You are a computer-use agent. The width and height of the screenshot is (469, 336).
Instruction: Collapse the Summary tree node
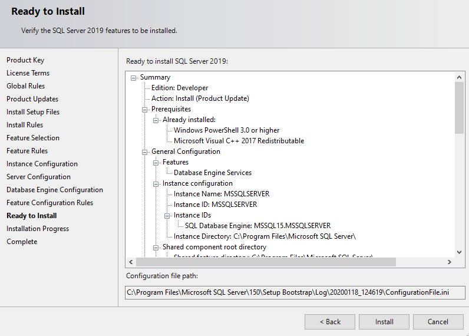134,78
